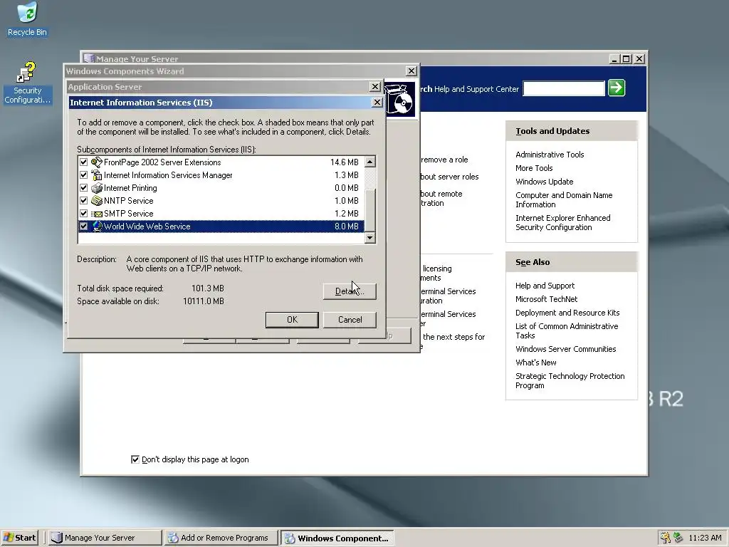Close the Application Server dialog

pyautogui.click(x=374, y=86)
